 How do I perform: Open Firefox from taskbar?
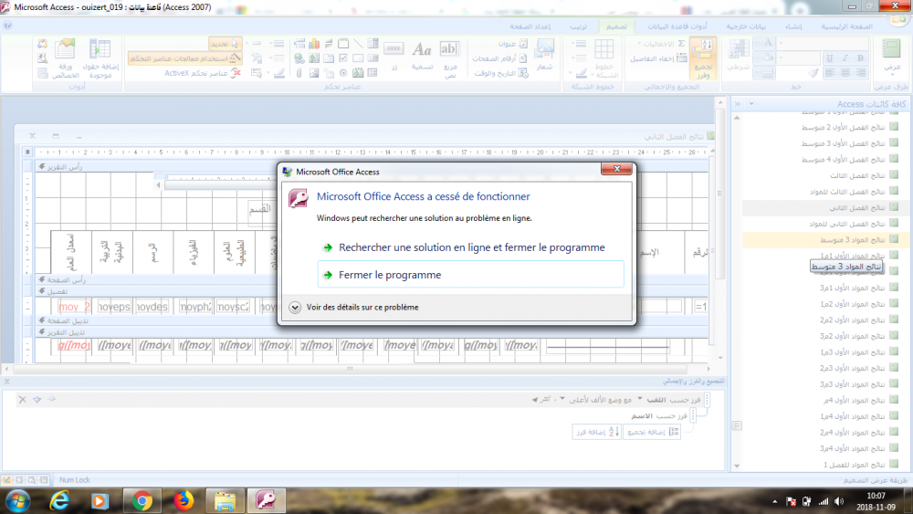click(x=184, y=500)
